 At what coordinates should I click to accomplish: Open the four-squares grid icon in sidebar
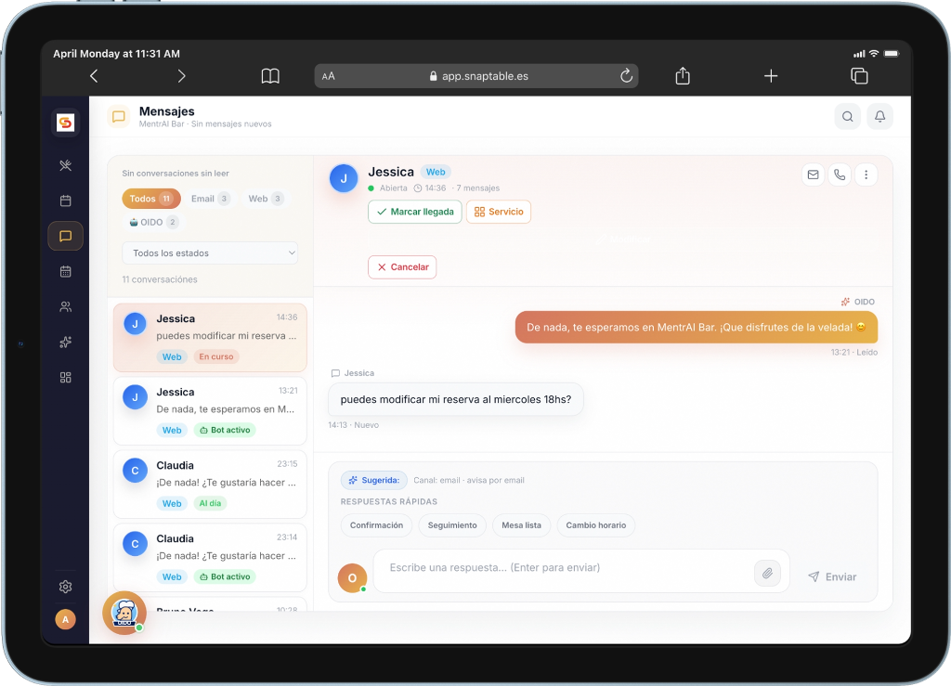(66, 378)
